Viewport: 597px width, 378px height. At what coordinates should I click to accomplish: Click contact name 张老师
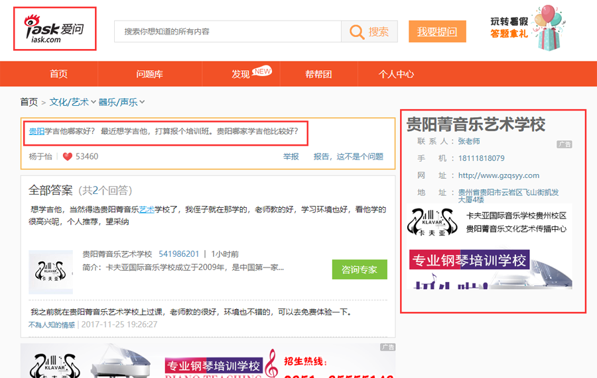(x=469, y=141)
